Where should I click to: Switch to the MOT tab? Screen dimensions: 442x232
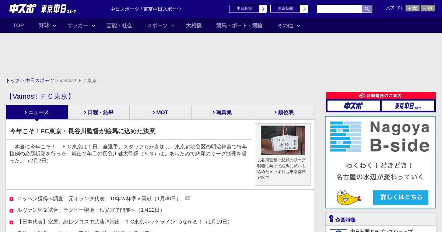160,112
